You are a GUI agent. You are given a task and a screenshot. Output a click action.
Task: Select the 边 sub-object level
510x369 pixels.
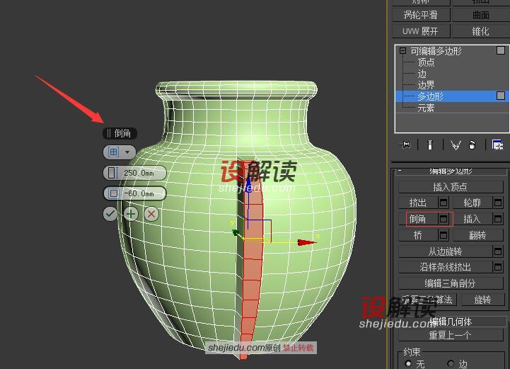pos(422,74)
